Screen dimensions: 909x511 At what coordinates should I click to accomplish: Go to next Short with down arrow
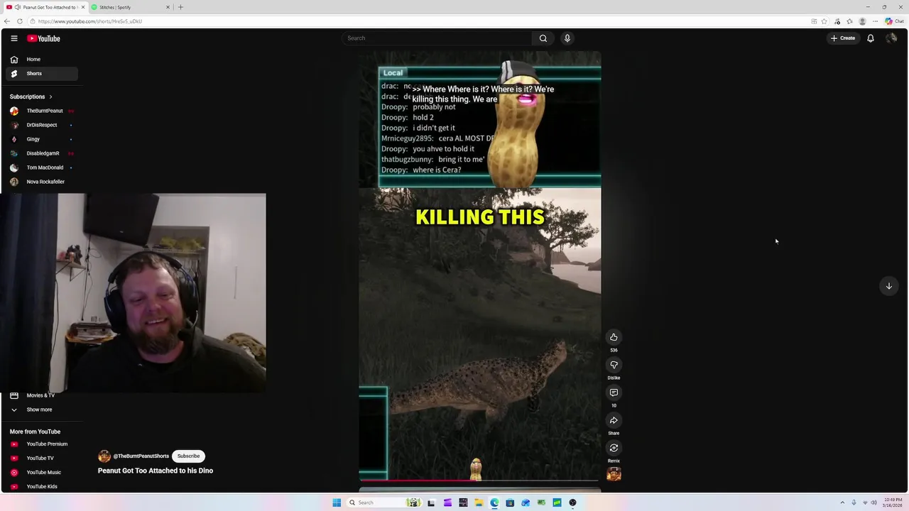tap(889, 286)
